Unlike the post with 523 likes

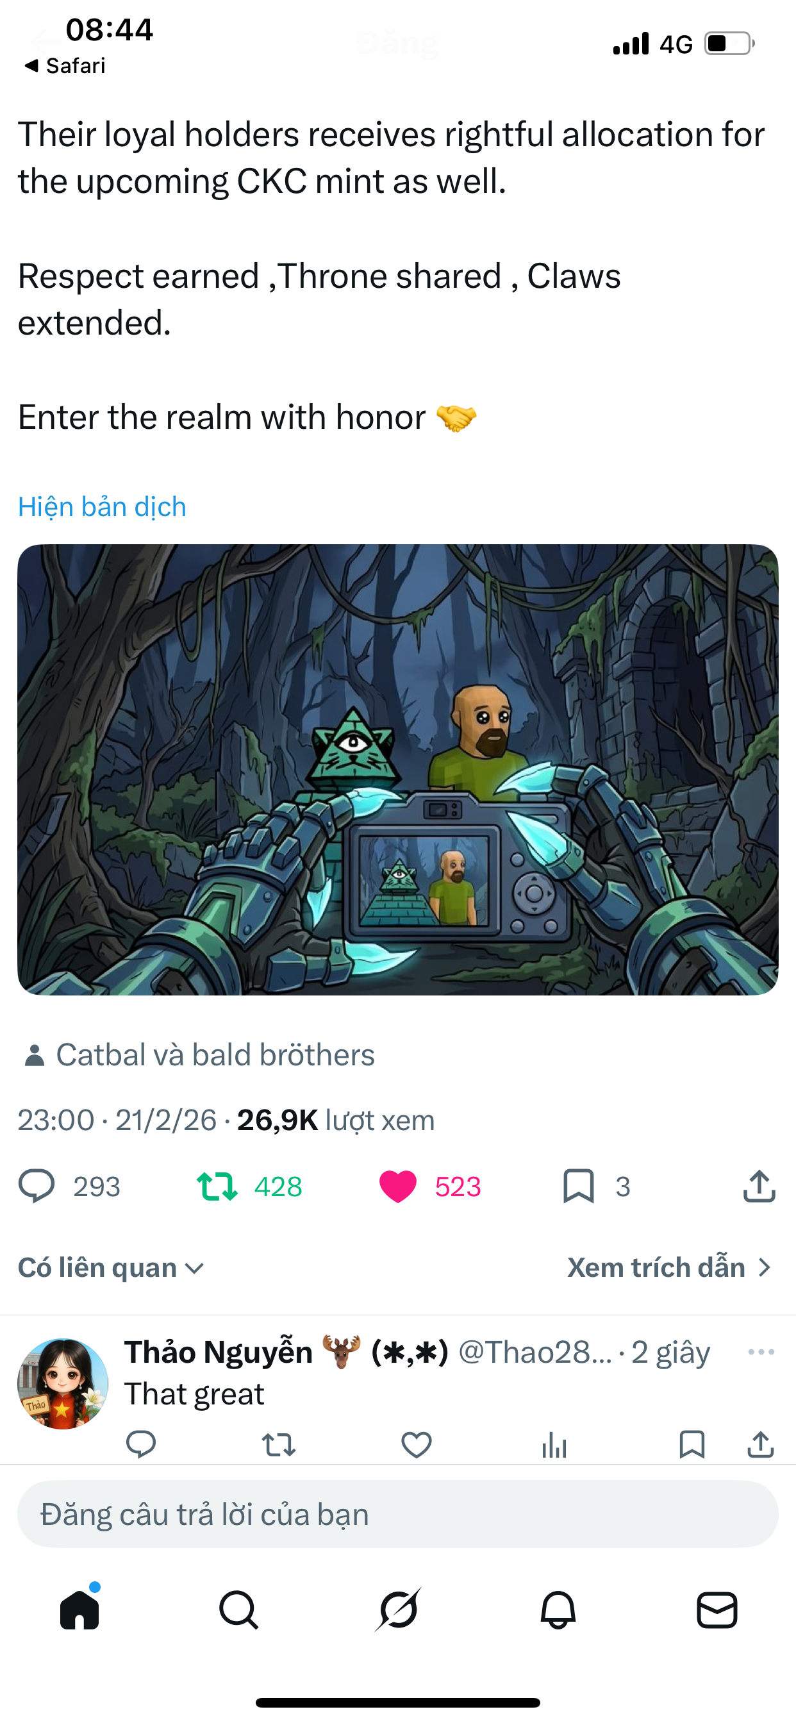[x=398, y=1186]
